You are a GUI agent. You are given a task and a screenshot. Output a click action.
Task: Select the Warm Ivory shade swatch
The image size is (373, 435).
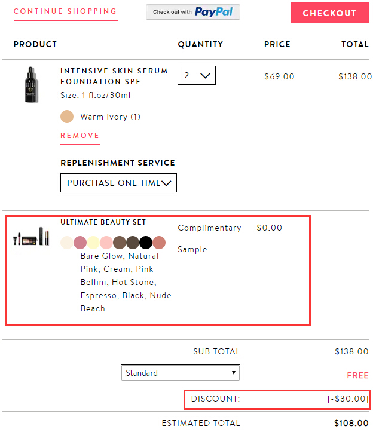pos(67,117)
